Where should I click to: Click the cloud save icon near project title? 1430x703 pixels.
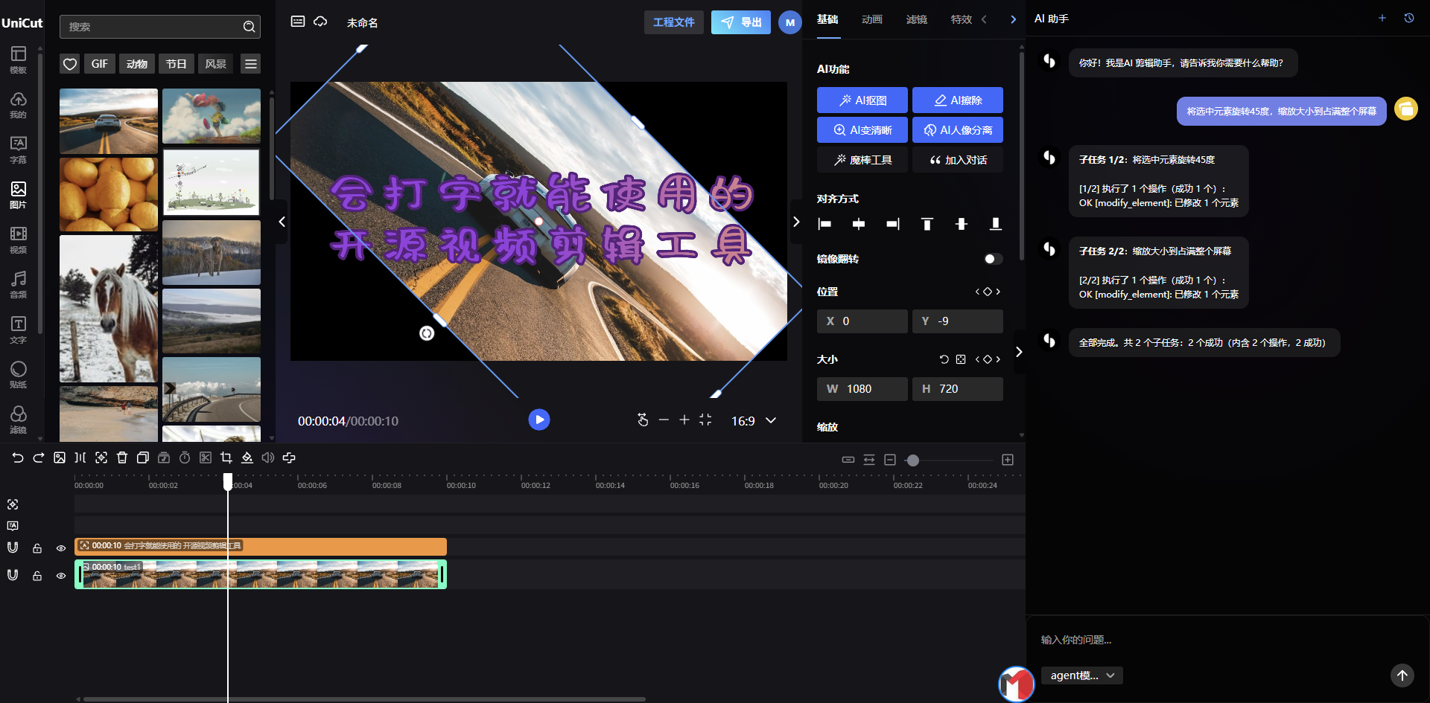click(x=320, y=22)
